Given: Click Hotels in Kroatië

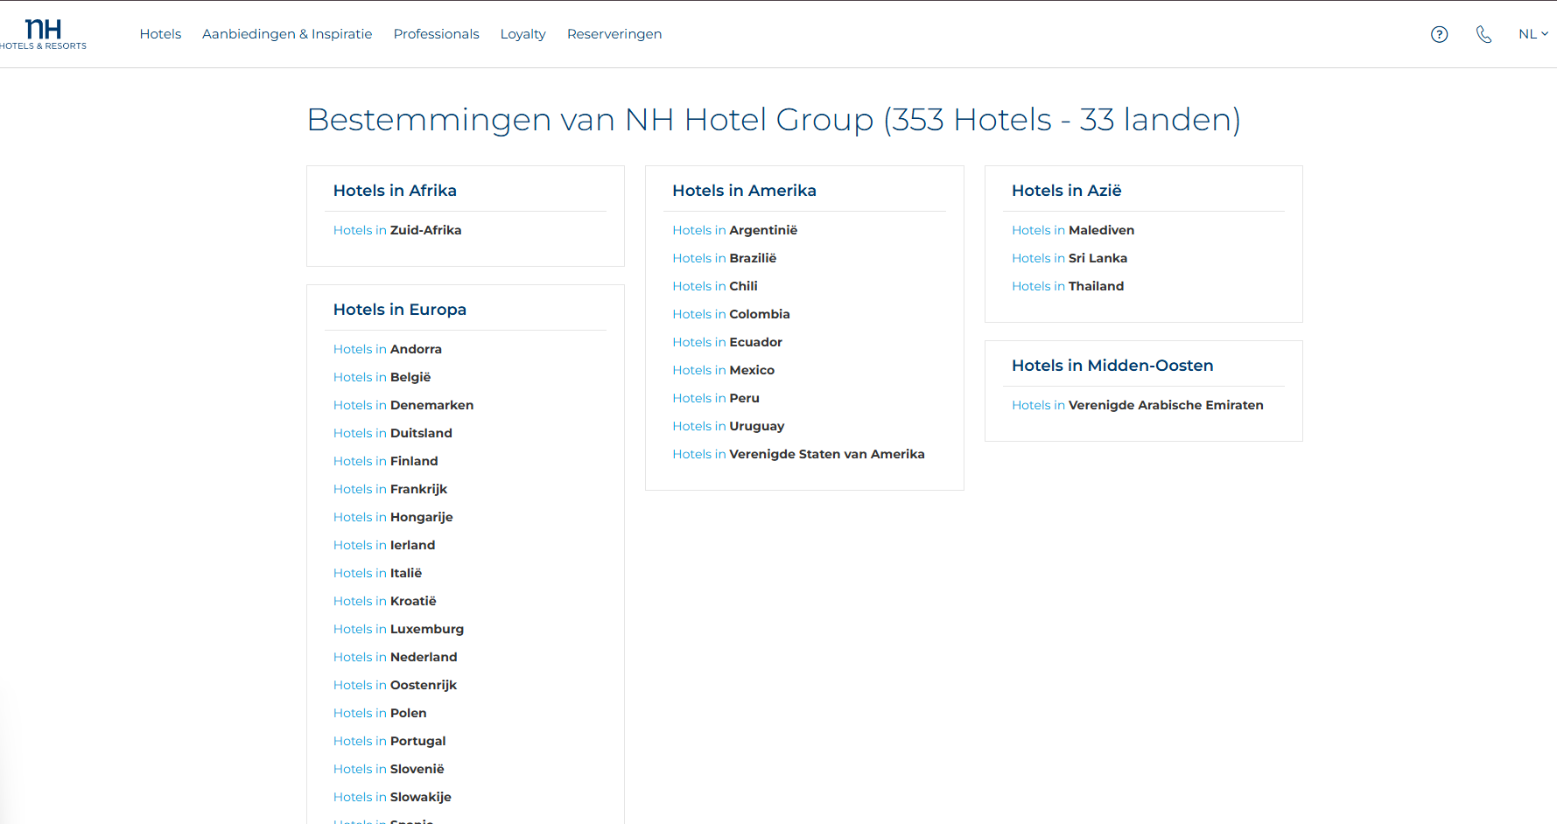Looking at the screenshot, I should point(385,601).
